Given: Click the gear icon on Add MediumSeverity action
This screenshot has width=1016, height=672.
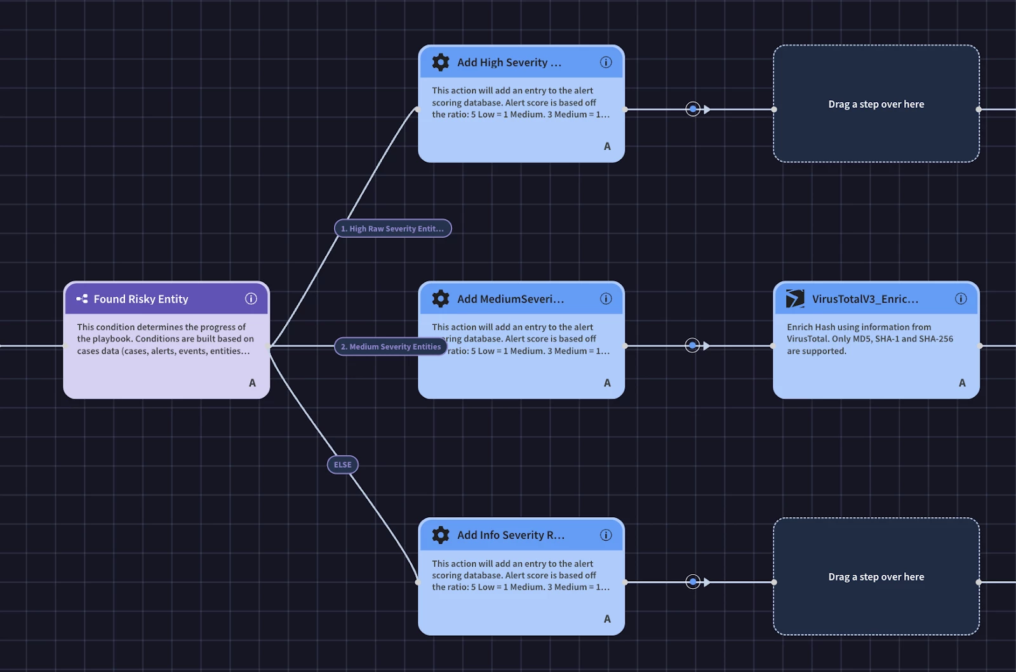Looking at the screenshot, I should pyautogui.click(x=439, y=298).
